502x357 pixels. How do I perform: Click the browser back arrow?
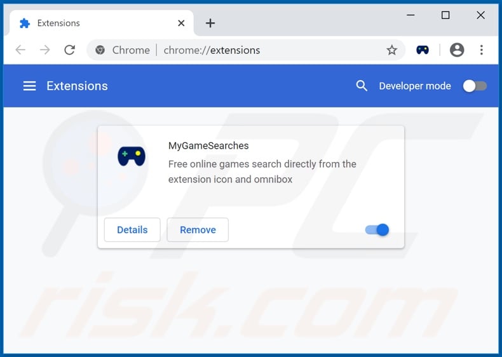click(x=20, y=50)
